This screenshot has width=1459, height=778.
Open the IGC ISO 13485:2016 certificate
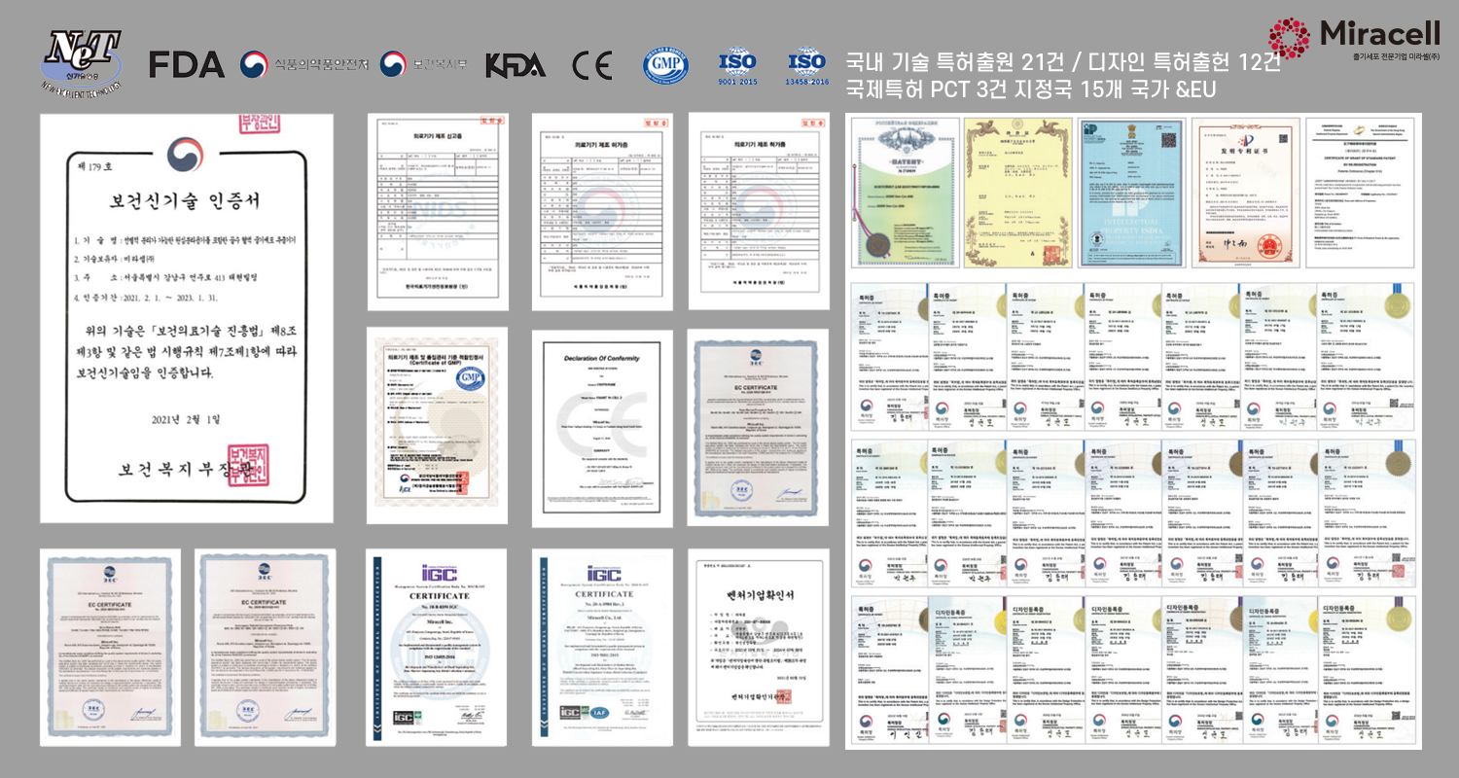click(437, 648)
